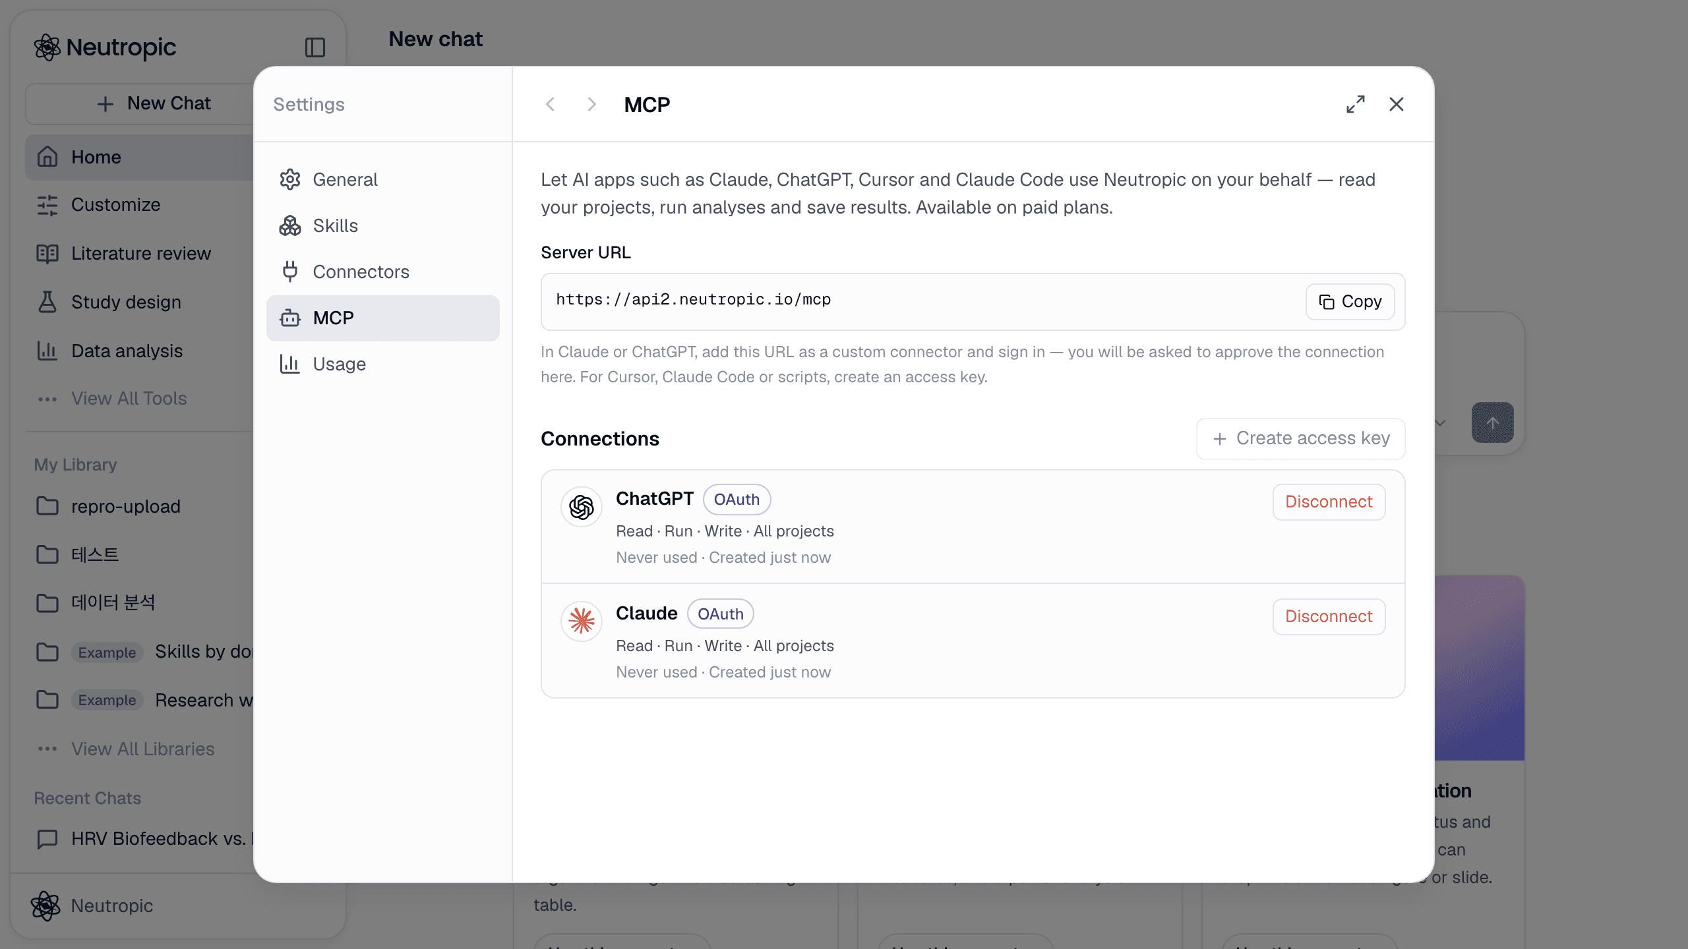This screenshot has width=1688, height=949.
Task: Click the MCP robot icon
Action: click(x=290, y=318)
